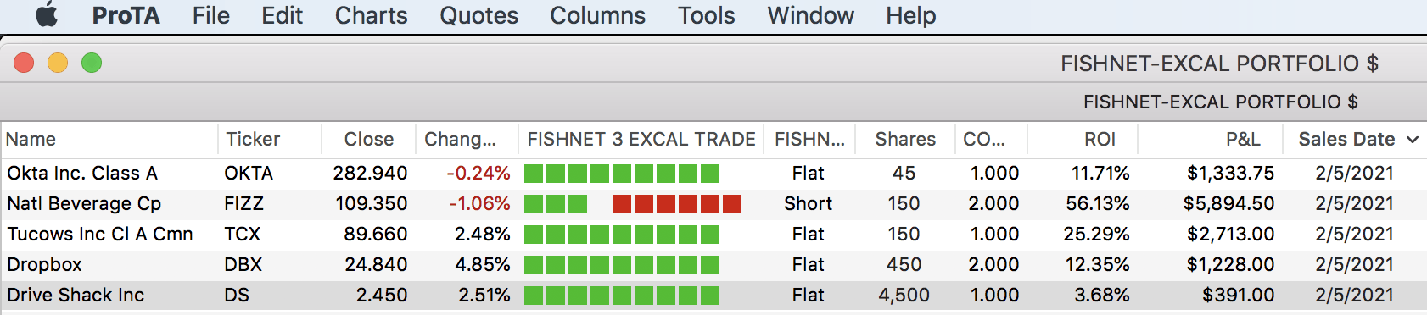Click the -0.24% change value

tap(478, 173)
